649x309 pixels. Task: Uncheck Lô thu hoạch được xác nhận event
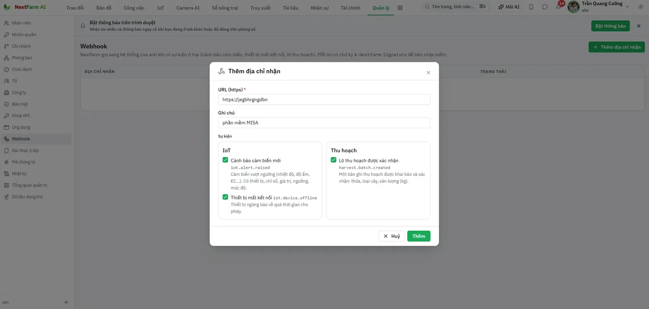coord(333,160)
